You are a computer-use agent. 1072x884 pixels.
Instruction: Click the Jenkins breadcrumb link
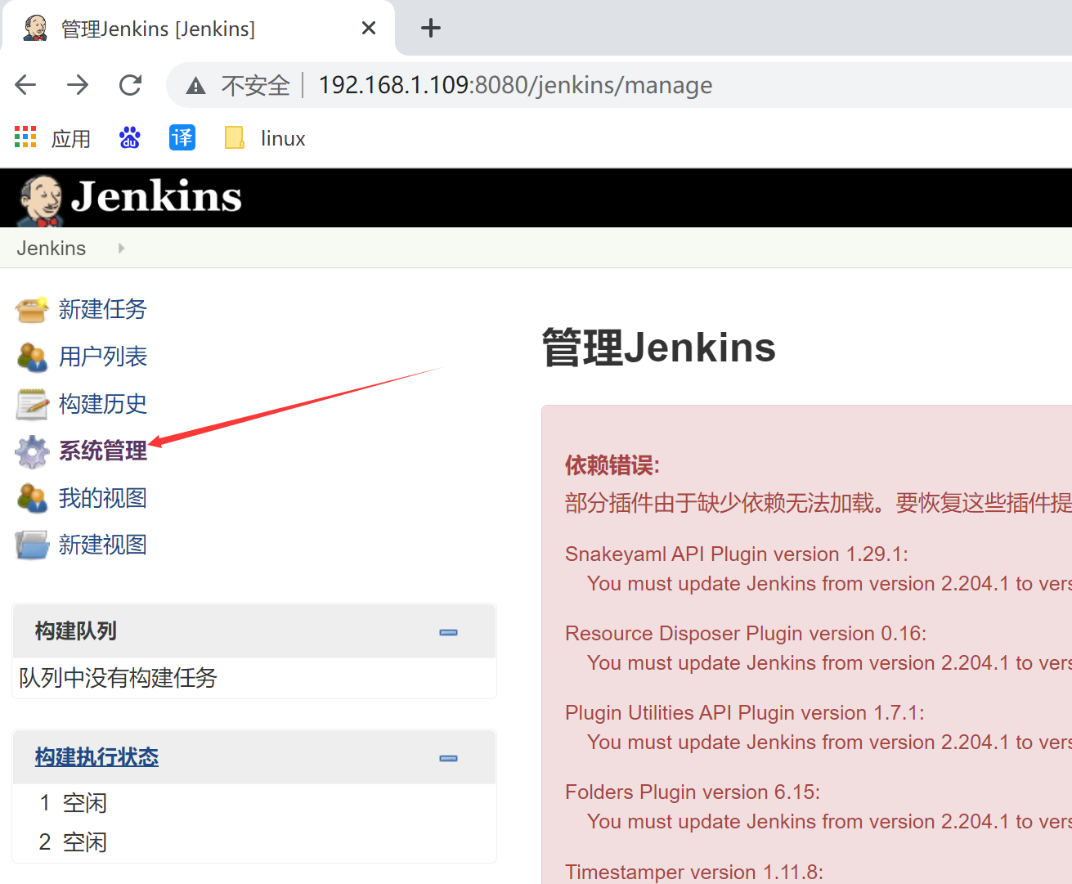(52, 249)
